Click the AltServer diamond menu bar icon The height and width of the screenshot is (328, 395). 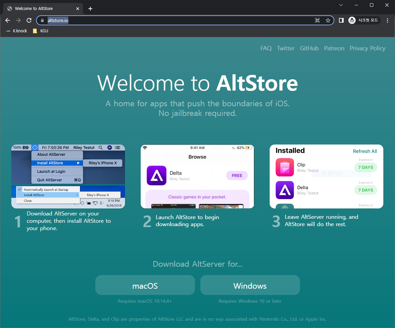[x=35, y=148]
